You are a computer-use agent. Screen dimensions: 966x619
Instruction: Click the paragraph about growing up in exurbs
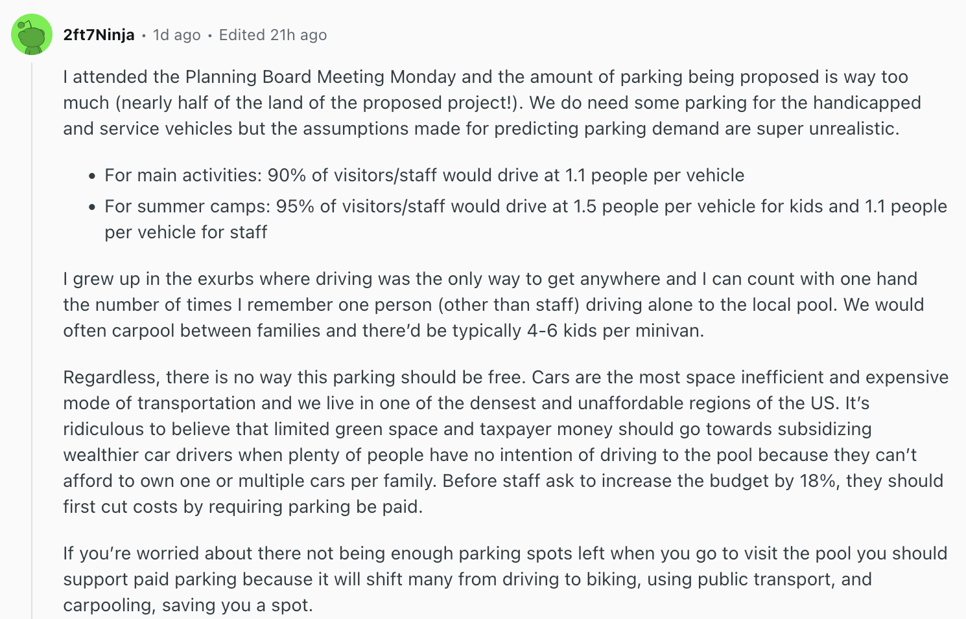click(454, 304)
